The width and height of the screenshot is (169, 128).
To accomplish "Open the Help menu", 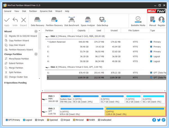I will click(67, 11).
